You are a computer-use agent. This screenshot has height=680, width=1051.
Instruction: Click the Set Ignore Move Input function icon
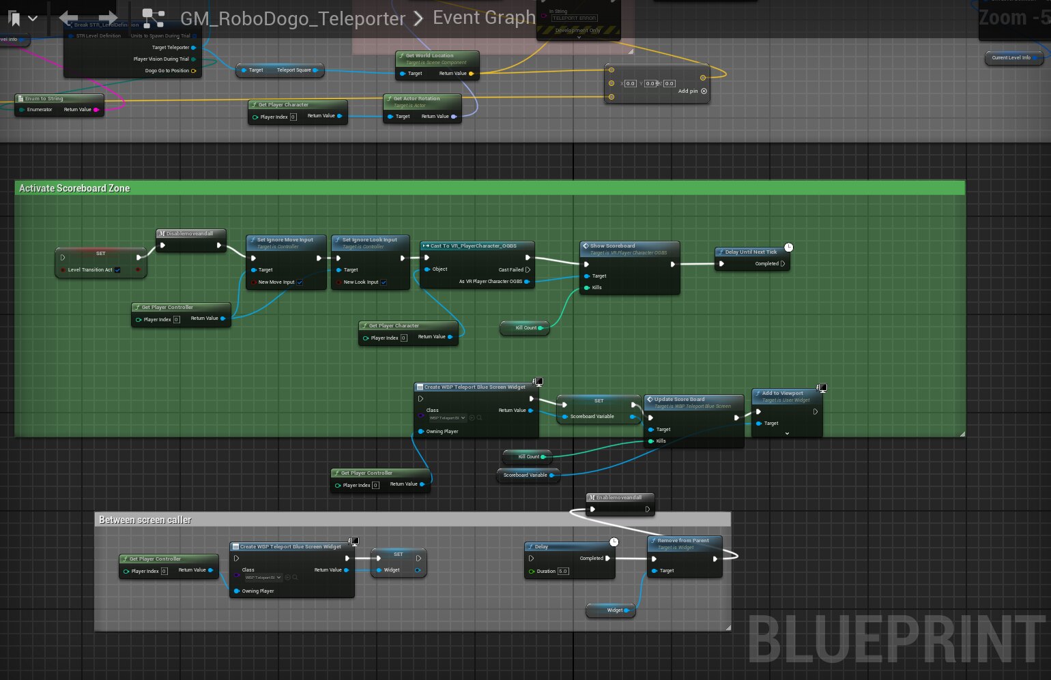[253, 239]
